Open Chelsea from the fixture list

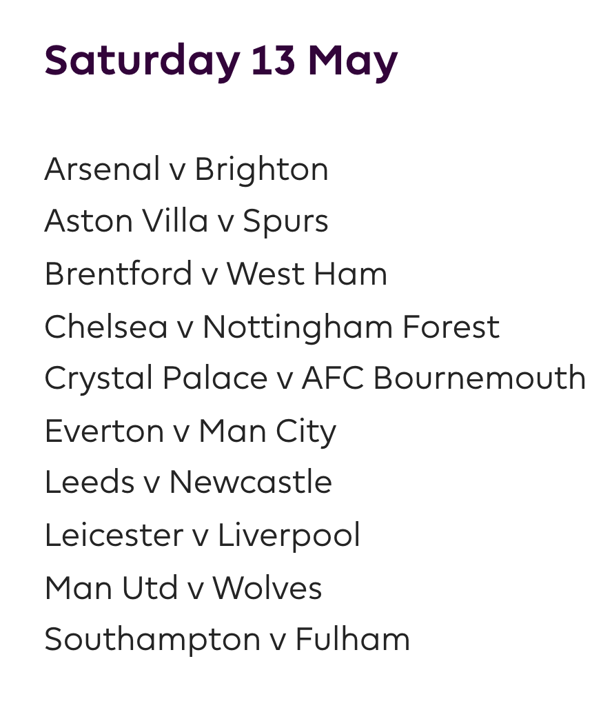pos(106,326)
